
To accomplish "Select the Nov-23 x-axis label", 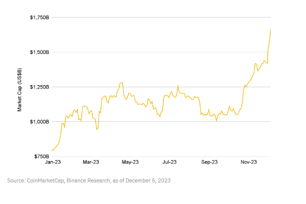I will click(249, 162).
